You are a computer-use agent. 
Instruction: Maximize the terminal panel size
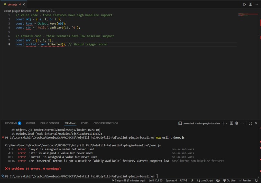pyautogui.click(x=250, y=123)
